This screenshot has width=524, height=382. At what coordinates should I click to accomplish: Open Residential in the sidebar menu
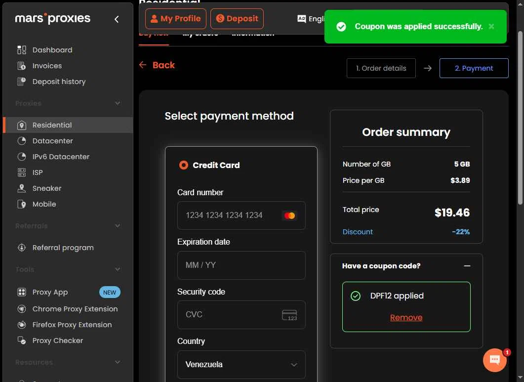click(68, 125)
